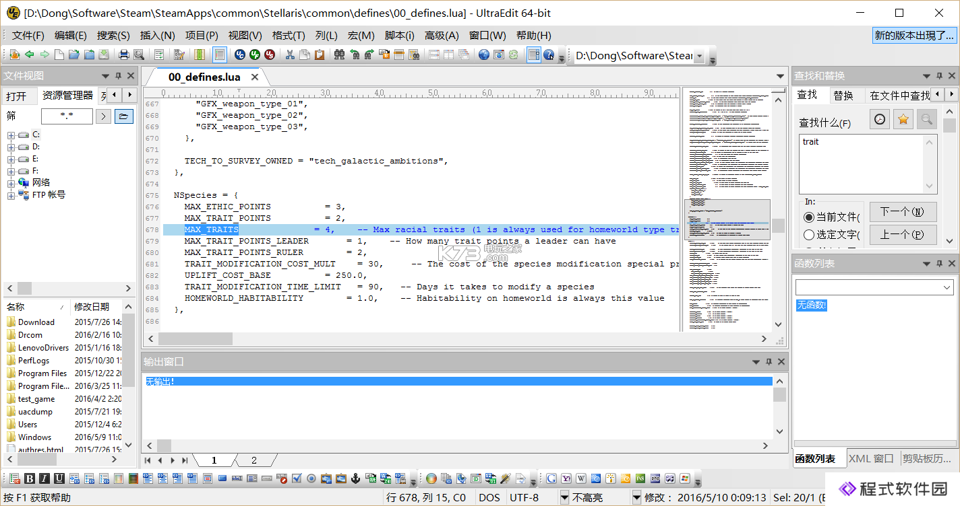Click the editor vertical scrollbar thumb

click(779, 226)
